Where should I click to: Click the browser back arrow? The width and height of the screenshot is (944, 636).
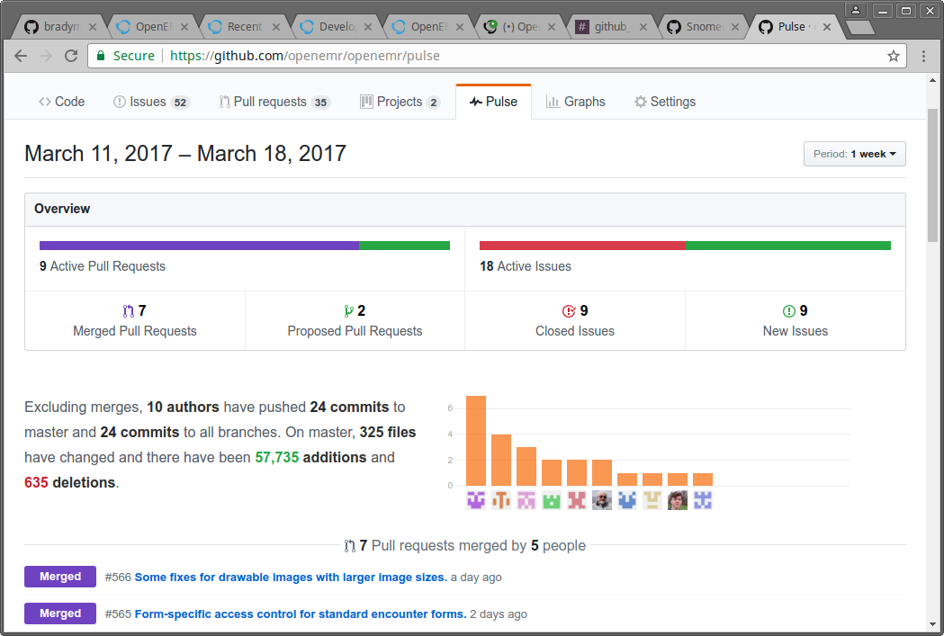(21, 56)
